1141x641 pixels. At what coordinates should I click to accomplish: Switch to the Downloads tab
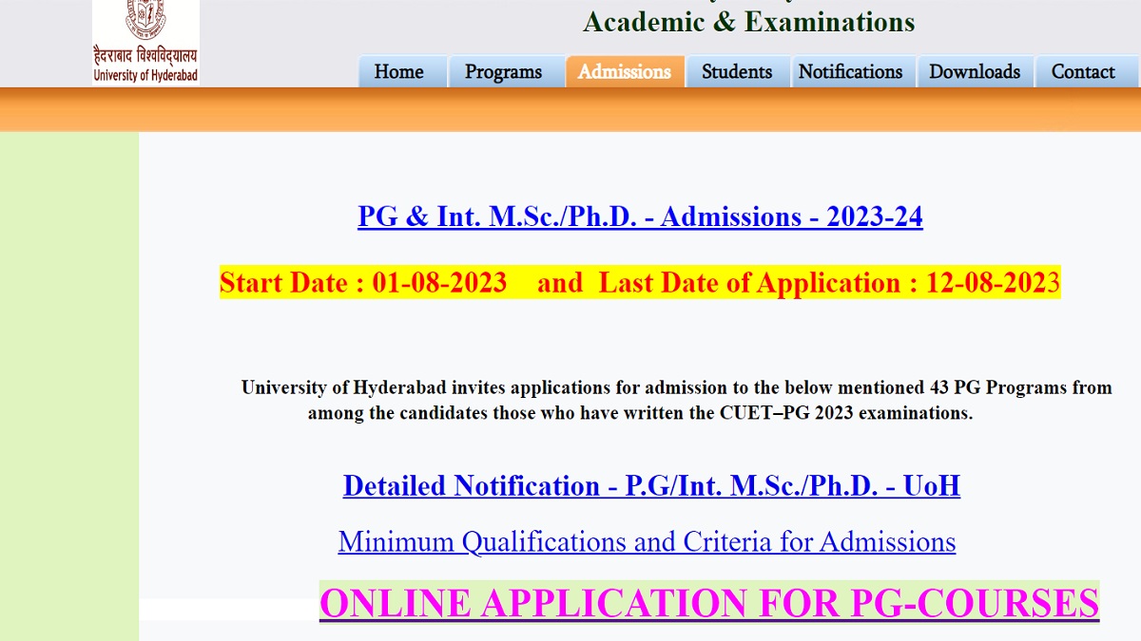pos(975,72)
